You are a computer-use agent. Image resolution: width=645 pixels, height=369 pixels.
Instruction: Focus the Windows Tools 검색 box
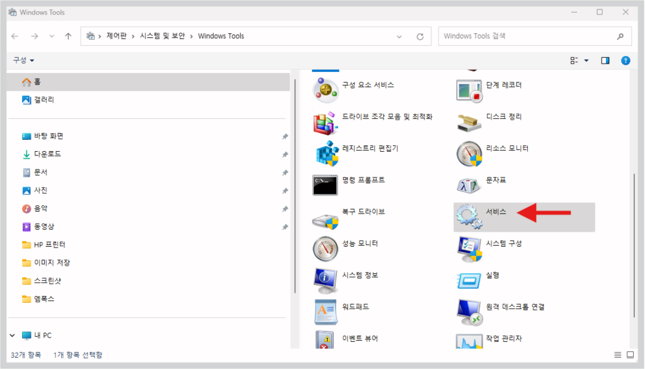tap(535, 36)
